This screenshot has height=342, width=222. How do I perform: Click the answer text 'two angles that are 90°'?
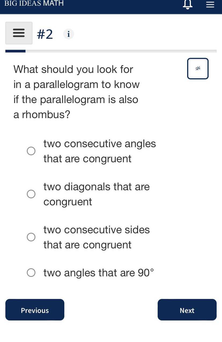(x=98, y=273)
